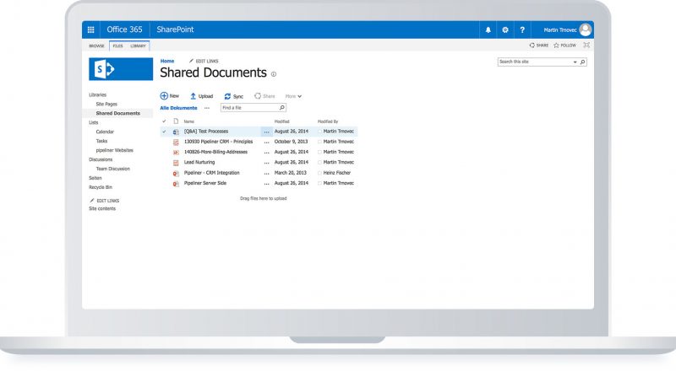Open ellipsis menu for 130930 Pipeliner CRM - Principles
This screenshot has height=371, width=676.
pos(266,142)
